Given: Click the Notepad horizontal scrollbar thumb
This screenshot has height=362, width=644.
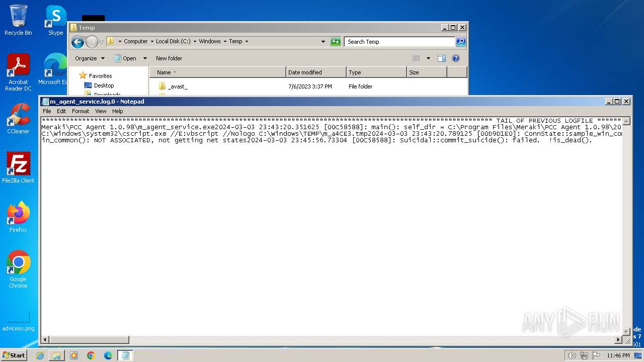Looking at the screenshot, I should (89, 340).
